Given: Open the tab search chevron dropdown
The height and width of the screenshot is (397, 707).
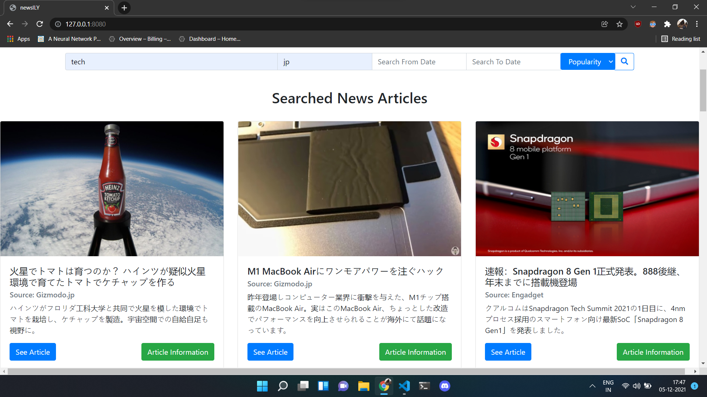Looking at the screenshot, I should [633, 7].
